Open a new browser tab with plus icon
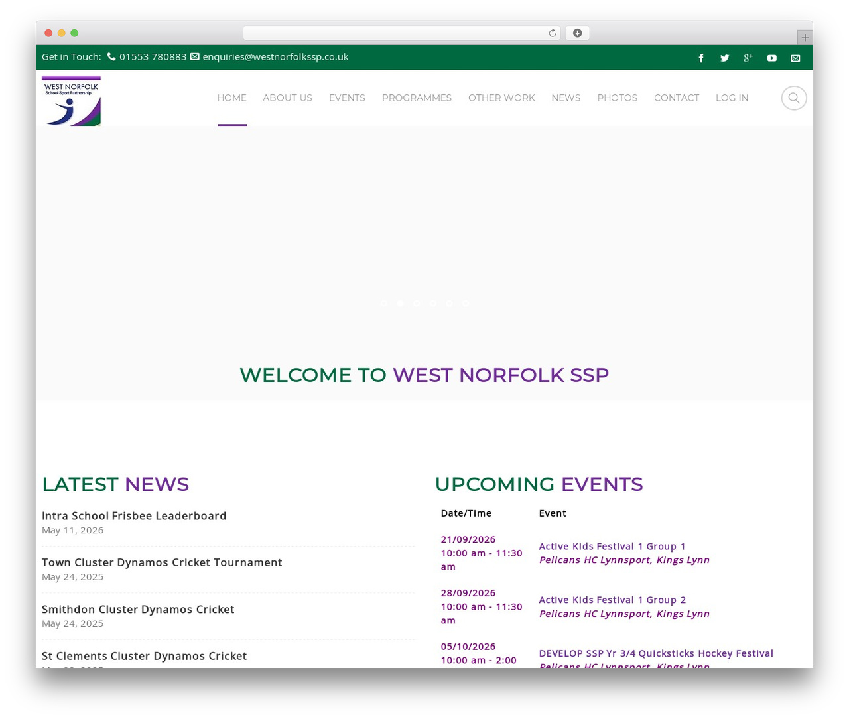Image resolution: width=849 pixels, height=719 pixels. [805, 38]
